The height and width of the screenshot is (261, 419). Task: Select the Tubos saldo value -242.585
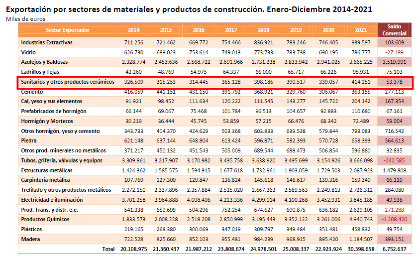[394, 160]
